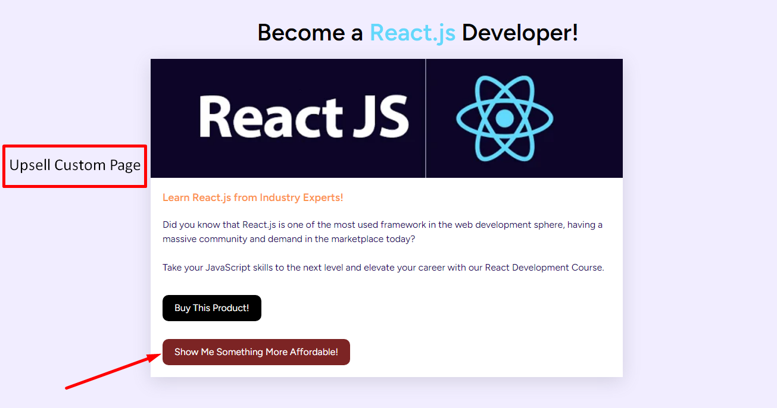
Task: Click the React atom logo
Action: tap(504, 118)
